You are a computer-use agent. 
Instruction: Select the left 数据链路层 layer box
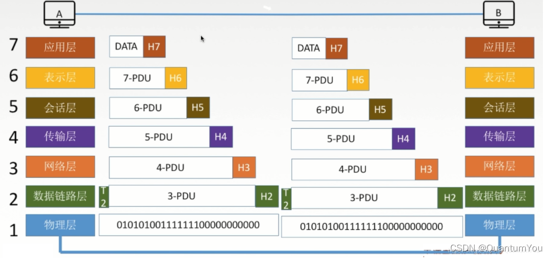click(x=61, y=197)
